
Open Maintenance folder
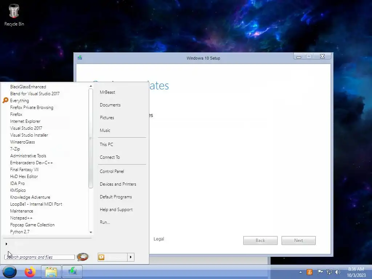(x=21, y=211)
